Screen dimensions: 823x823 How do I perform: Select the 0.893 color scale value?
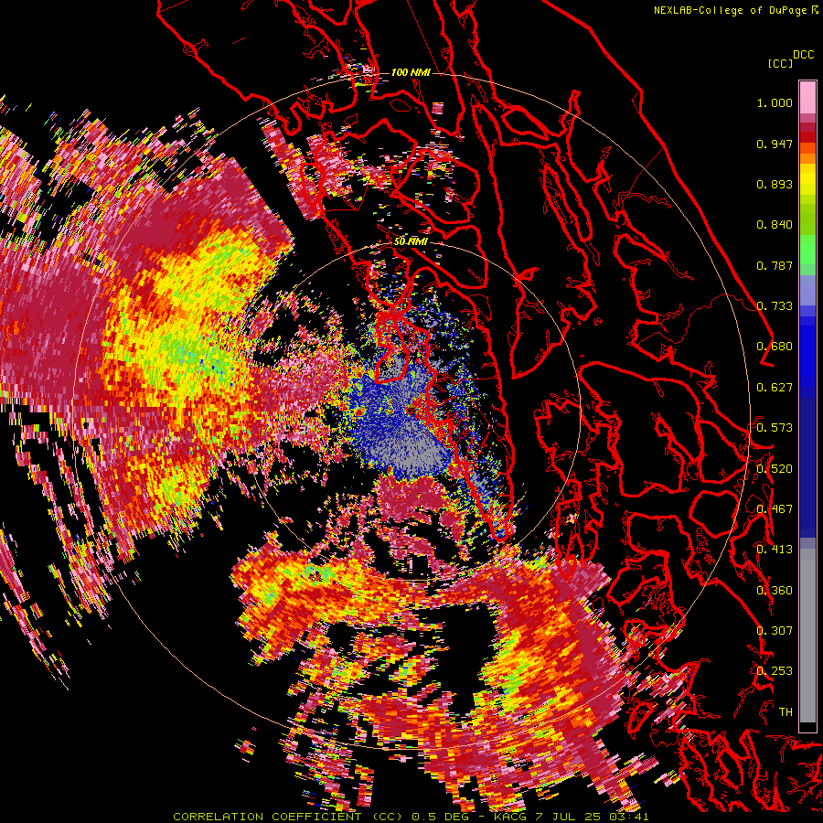775,184
